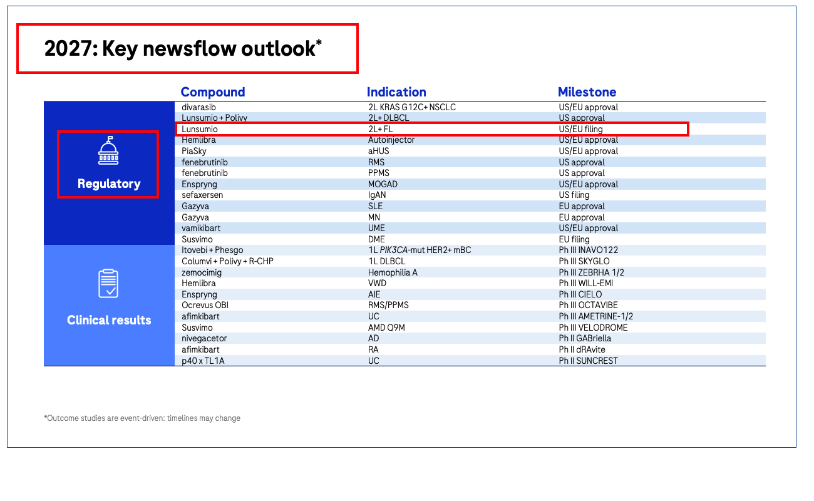Viewport: 814px width, 501px height.
Task: Select the '2L+ DLBCL' indication cell
Action: [x=390, y=118]
